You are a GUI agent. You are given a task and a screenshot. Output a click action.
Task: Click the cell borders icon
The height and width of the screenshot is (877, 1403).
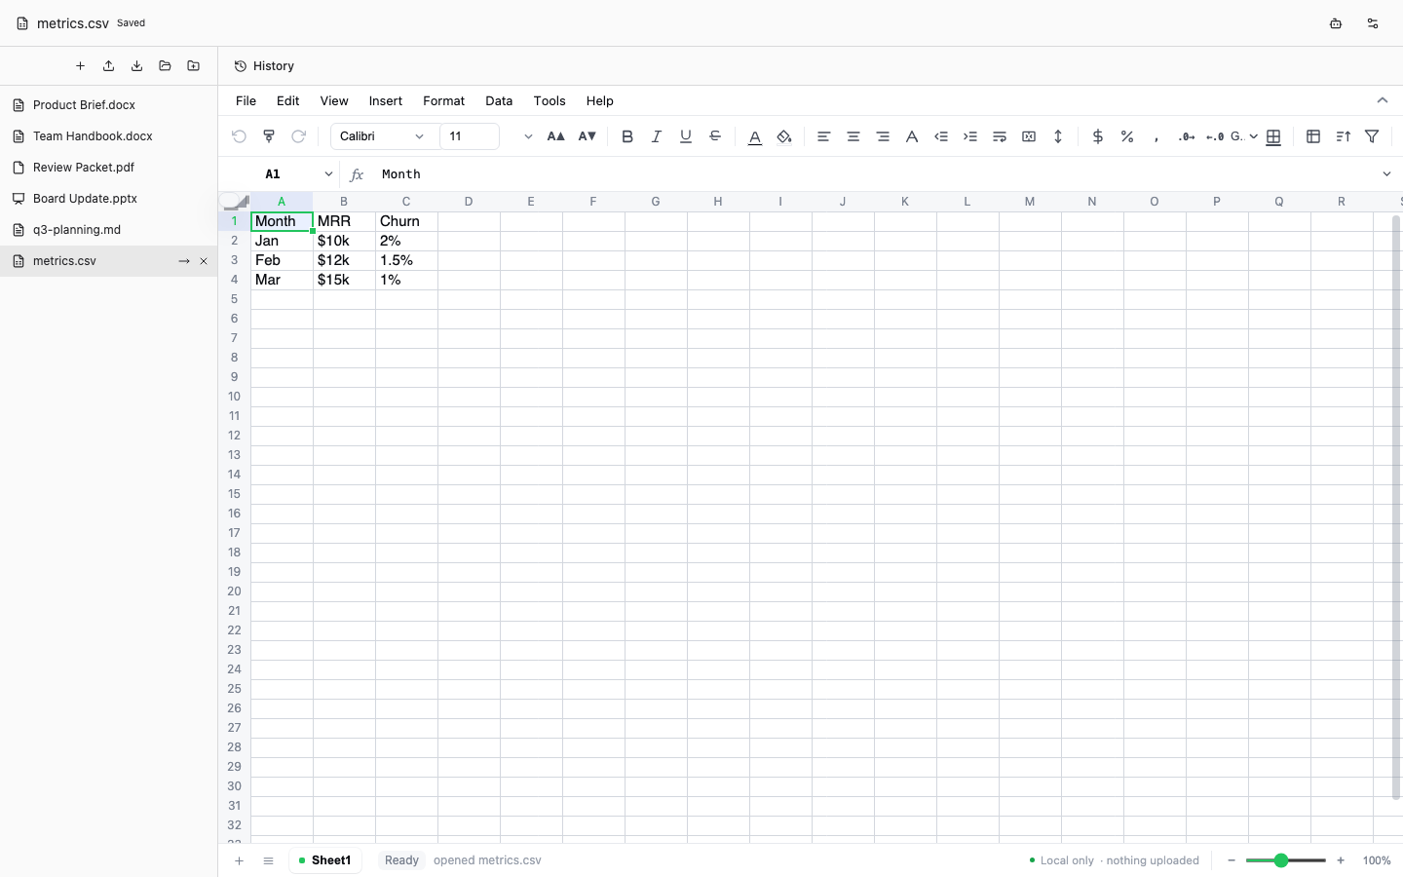coord(1273,136)
